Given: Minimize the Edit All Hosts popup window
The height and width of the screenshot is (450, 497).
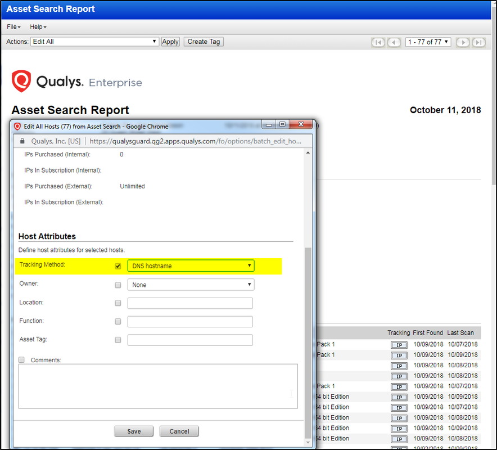Looking at the screenshot, I should 269,125.
